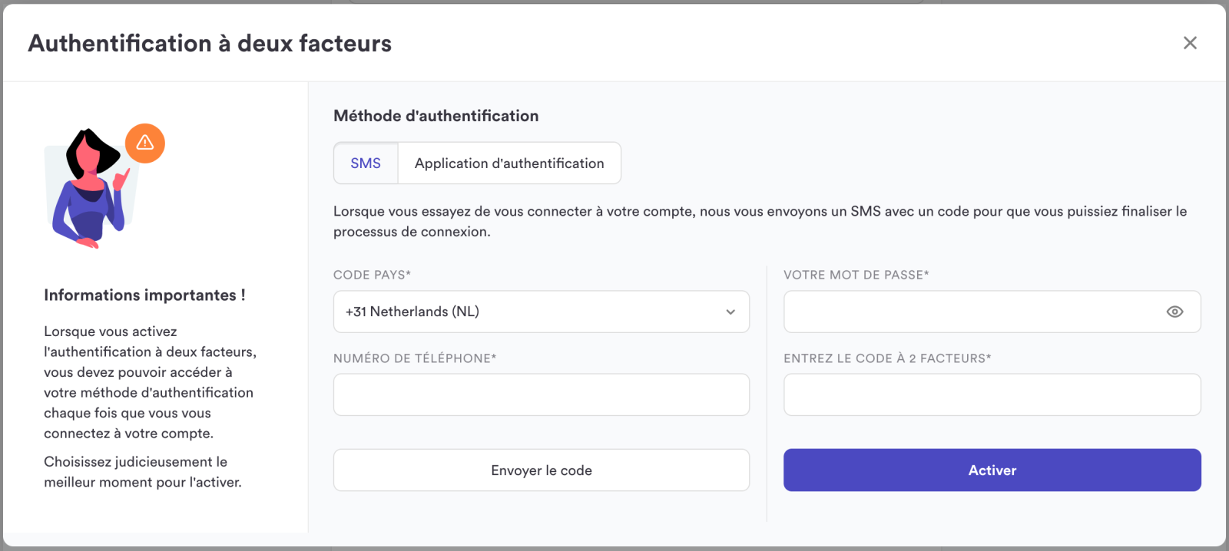Image resolution: width=1229 pixels, height=551 pixels.
Task: Select the SMS authentication tab
Action: [x=366, y=163]
